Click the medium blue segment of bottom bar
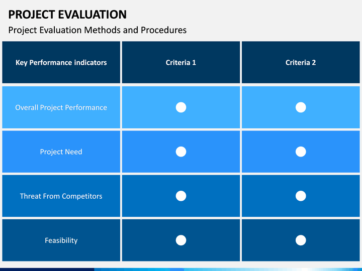 click(x=139, y=269)
